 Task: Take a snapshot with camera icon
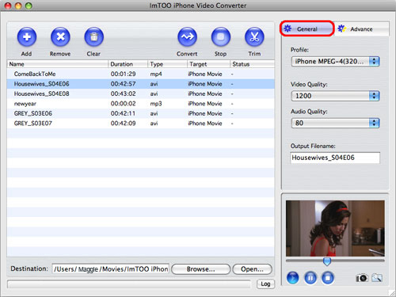pos(362,278)
